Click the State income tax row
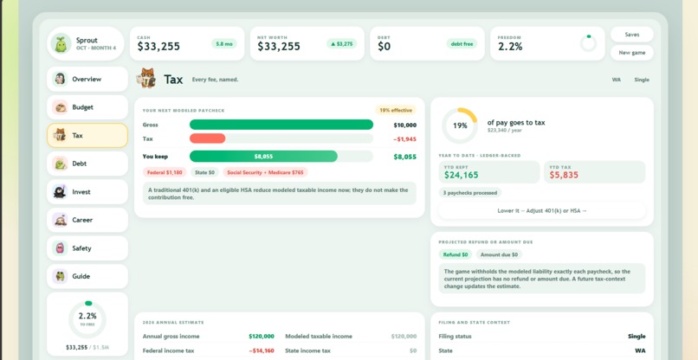The height and width of the screenshot is (360, 698). click(351, 350)
